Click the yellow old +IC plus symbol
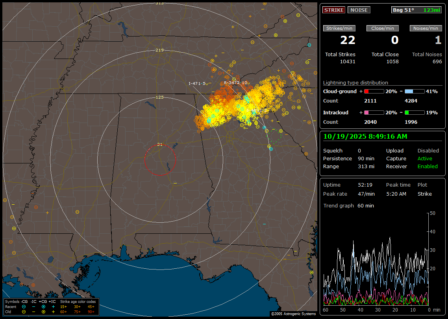 pos(53,312)
